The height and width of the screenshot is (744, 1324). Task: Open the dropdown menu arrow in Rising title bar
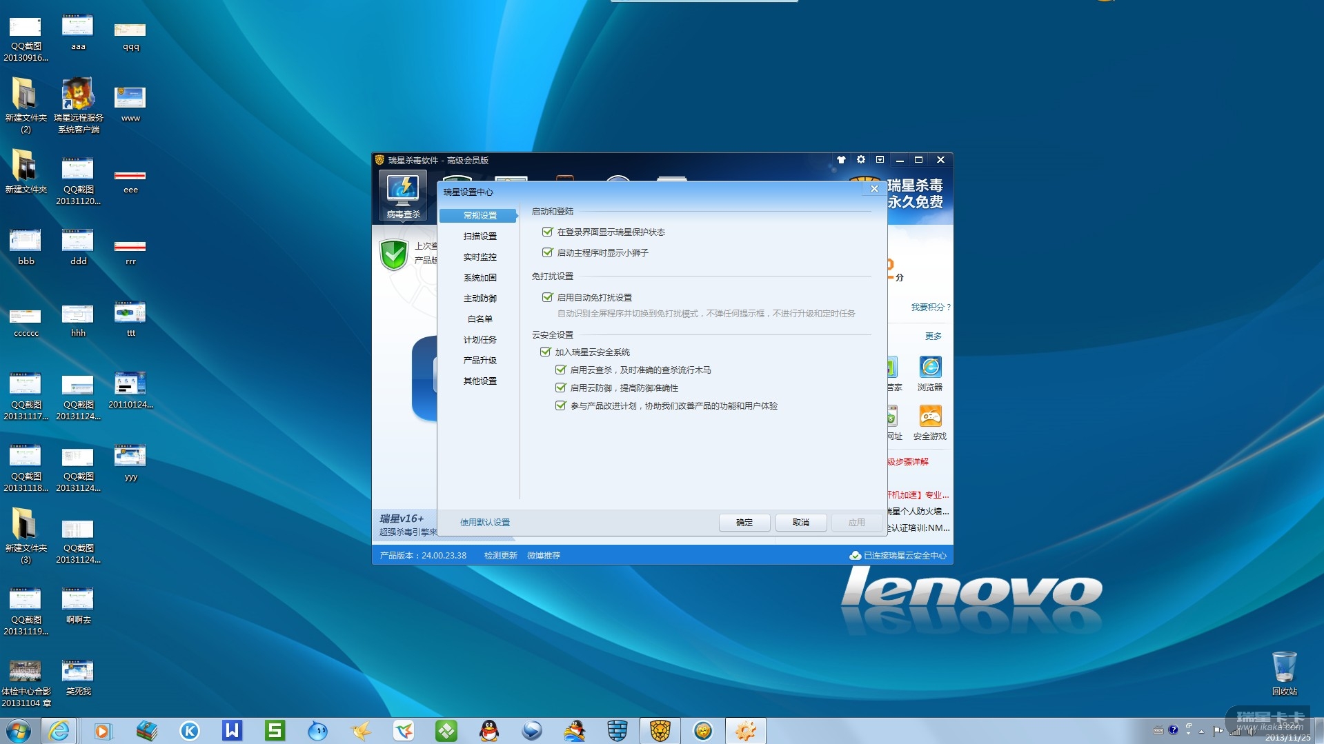pyautogui.click(x=880, y=160)
